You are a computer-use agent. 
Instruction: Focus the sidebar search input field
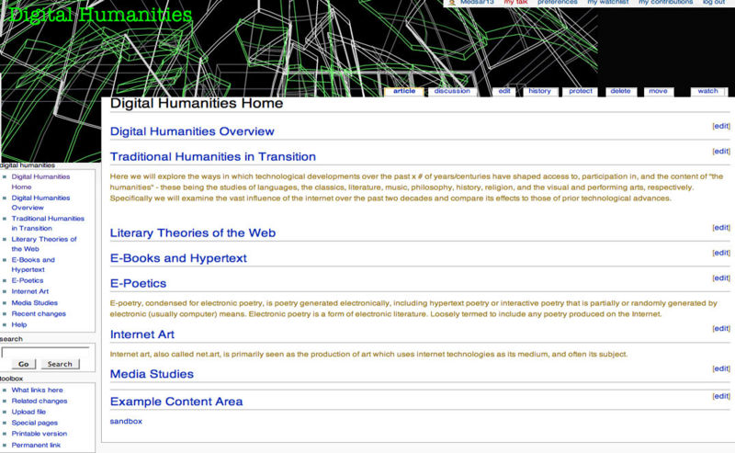tap(45, 352)
